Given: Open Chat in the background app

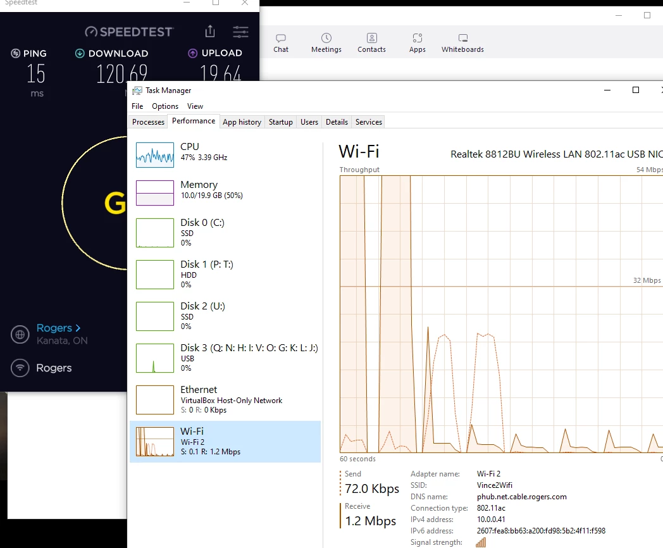Looking at the screenshot, I should pos(281,43).
